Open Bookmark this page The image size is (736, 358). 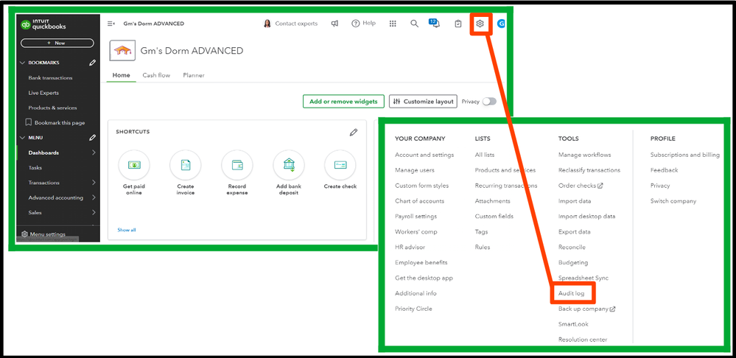(55, 122)
